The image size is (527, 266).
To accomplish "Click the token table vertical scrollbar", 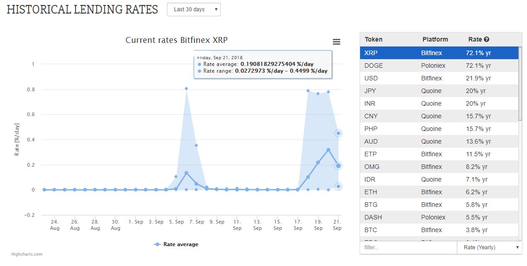I will click(520, 84).
